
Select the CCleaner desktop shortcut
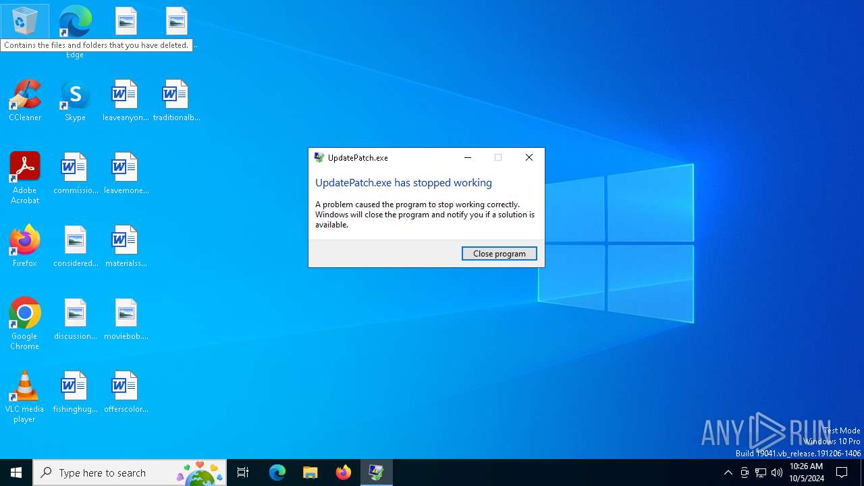[25, 101]
